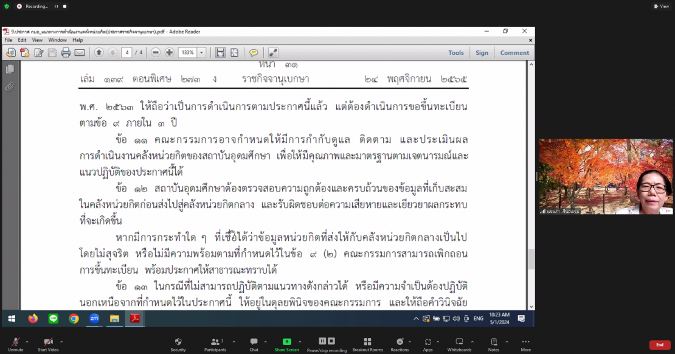Stop the Zoom recording at top
This screenshot has width=675, height=354.
click(x=64, y=7)
